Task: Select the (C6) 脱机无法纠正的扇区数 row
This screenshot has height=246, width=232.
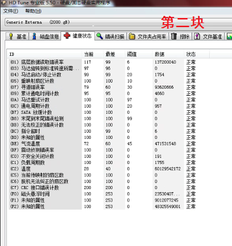Action: [x=103, y=181]
